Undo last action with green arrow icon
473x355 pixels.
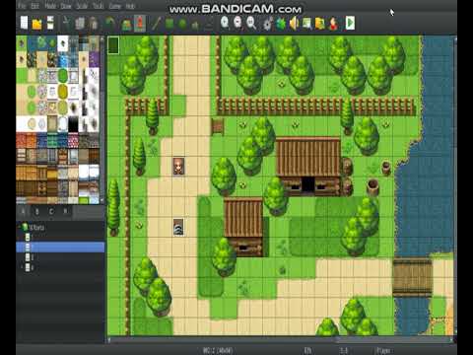pyautogui.click(x=109, y=23)
